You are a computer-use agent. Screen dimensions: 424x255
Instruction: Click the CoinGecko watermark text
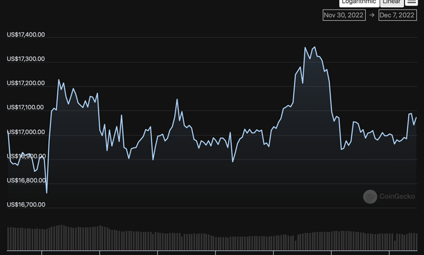(x=397, y=196)
